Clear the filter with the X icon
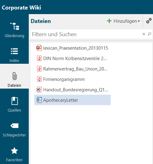Screen dimensions: 153x164 144,34
